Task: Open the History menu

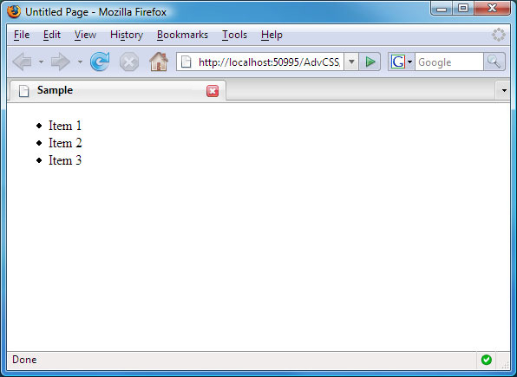Action: [127, 35]
